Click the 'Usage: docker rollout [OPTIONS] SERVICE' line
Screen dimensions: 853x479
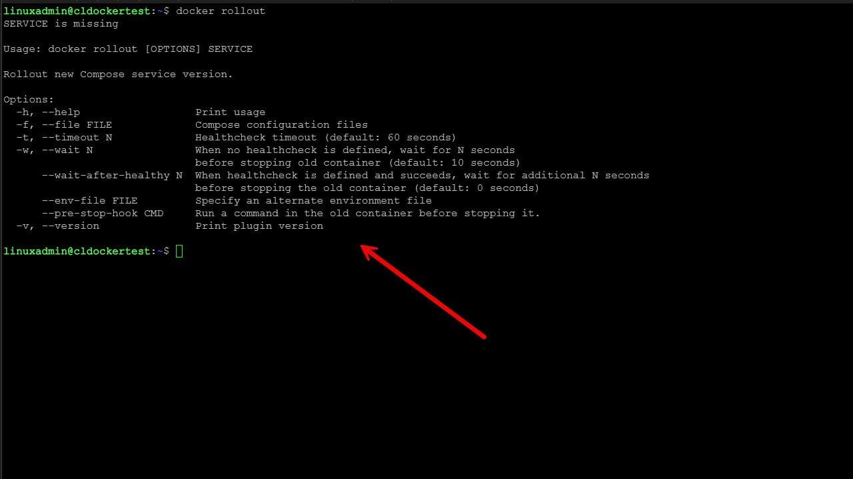pyautogui.click(x=128, y=49)
